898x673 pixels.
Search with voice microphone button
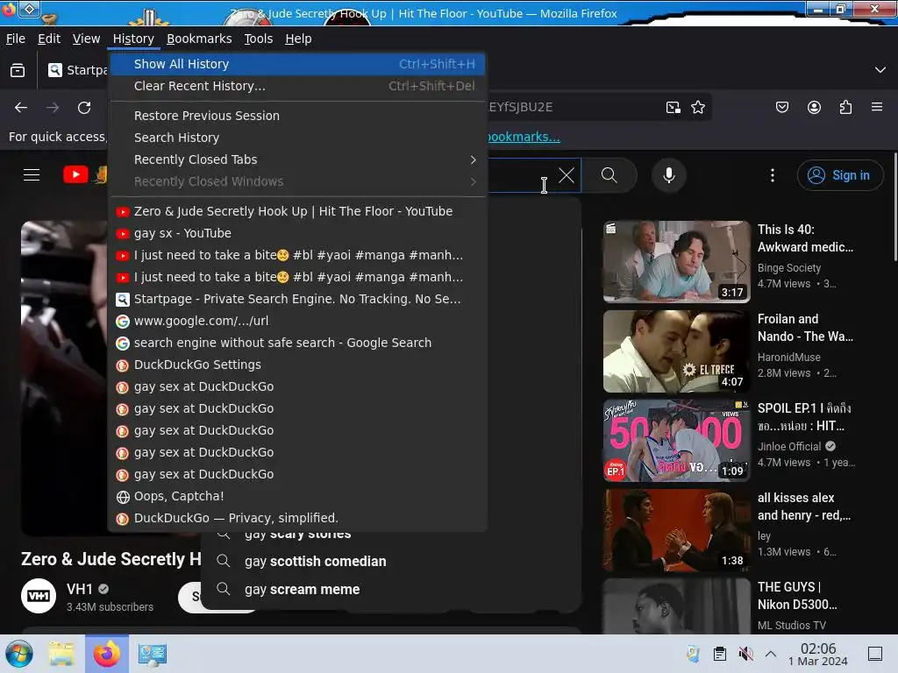669,175
